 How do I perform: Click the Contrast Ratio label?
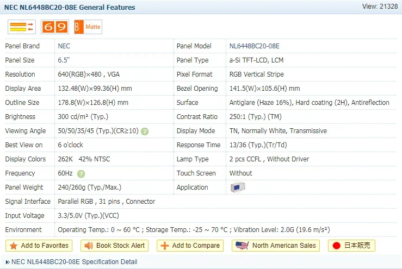pyautogui.click(x=197, y=116)
